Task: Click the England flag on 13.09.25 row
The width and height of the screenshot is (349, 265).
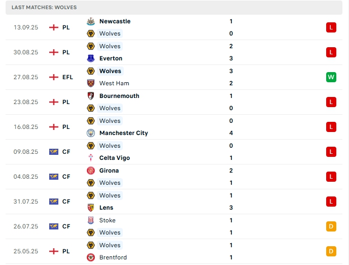Action: pyautogui.click(x=54, y=27)
